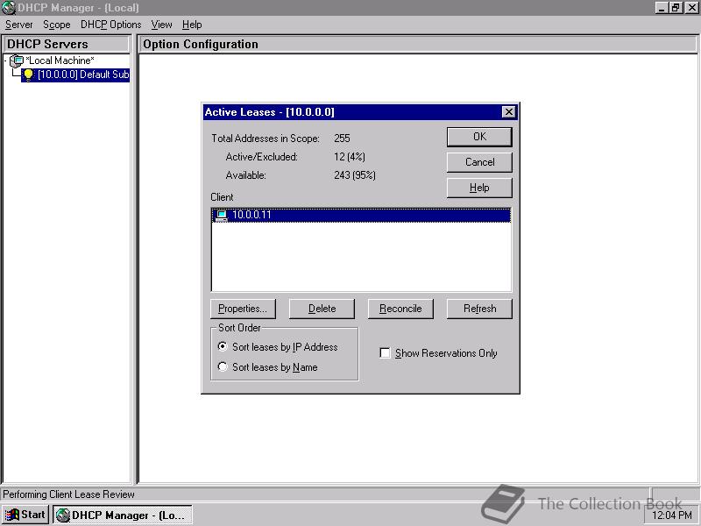Open the Server menu
The image size is (701, 526).
[x=18, y=25]
